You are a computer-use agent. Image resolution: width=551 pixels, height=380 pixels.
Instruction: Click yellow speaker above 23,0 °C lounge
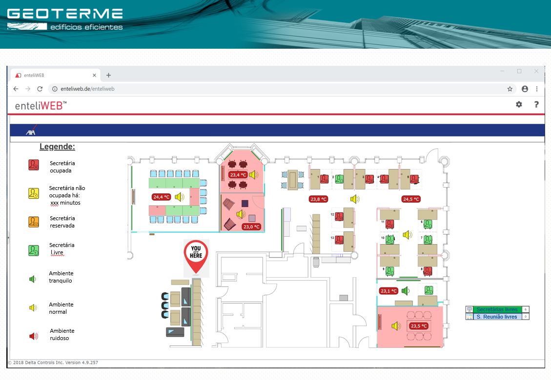pyautogui.click(x=241, y=214)
